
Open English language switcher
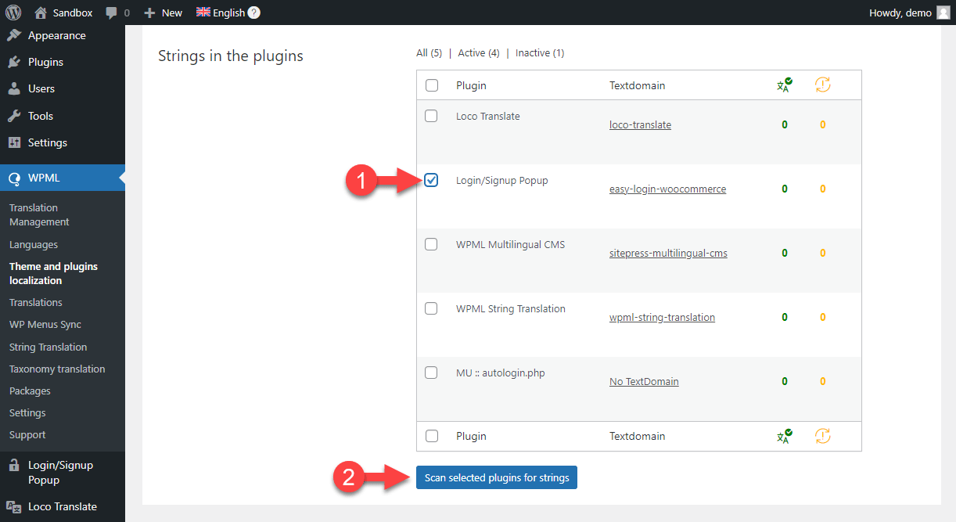tap(228, 13)
